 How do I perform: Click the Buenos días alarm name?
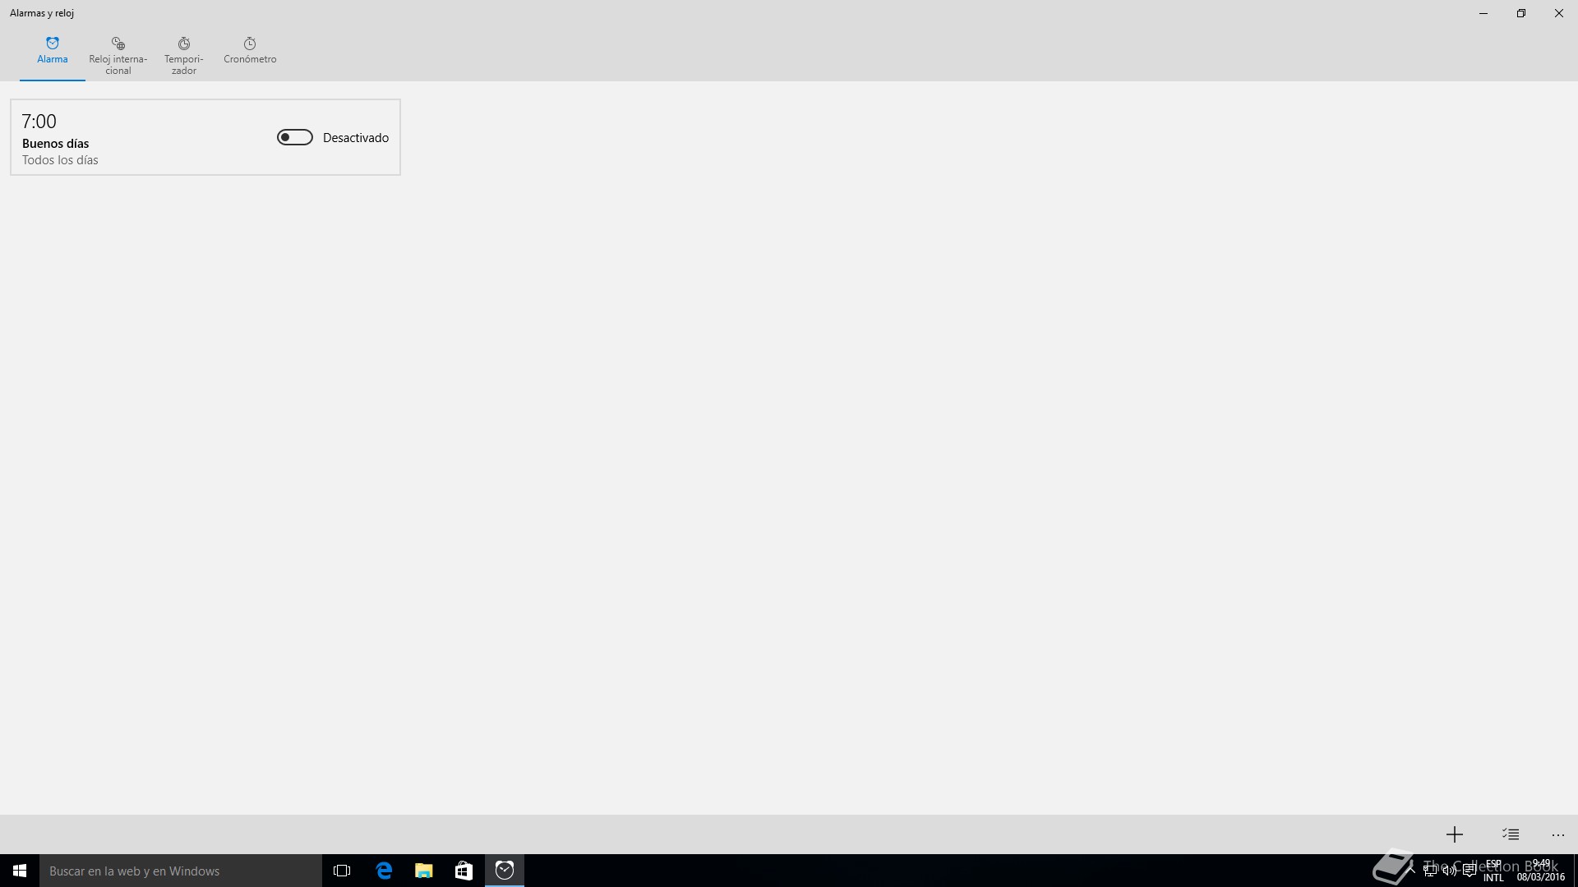pyautogui.click(x=55, y=144)
